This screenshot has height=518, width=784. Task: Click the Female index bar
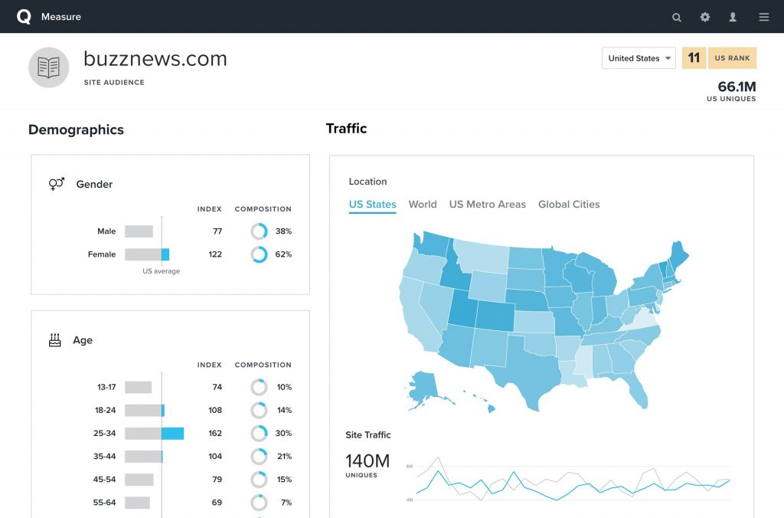147,254
